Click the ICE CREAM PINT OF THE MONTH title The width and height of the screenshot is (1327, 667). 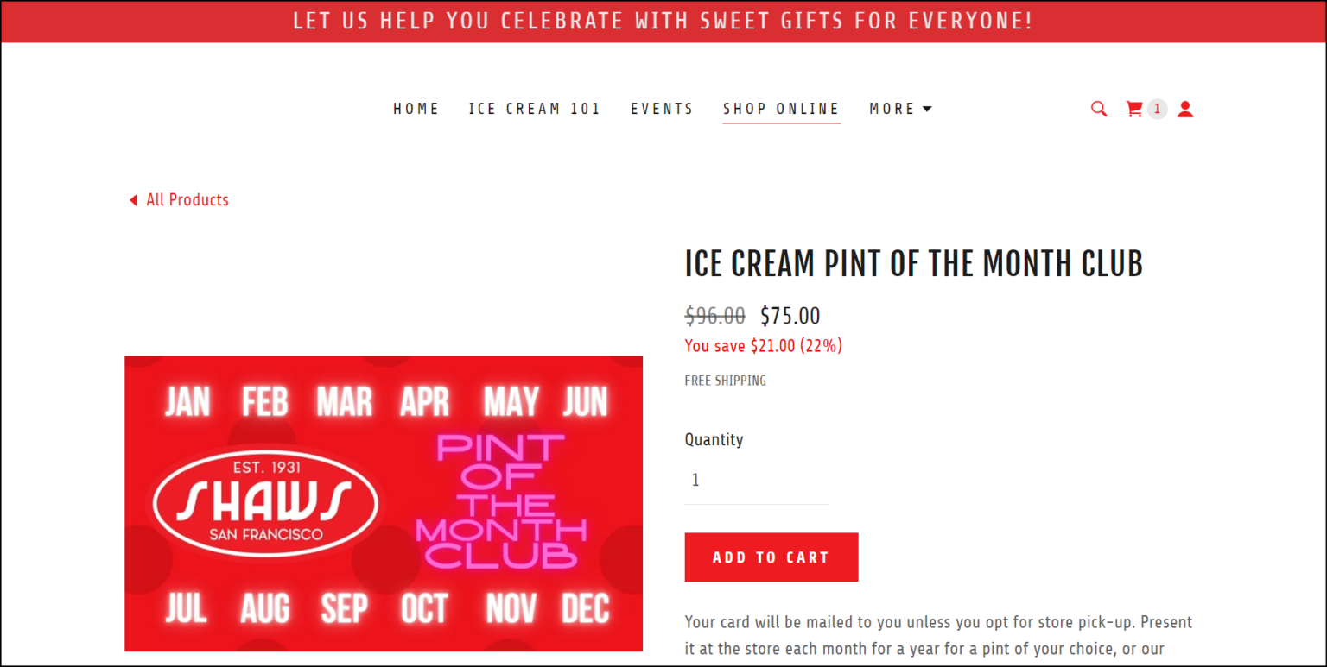coord(913,263)
